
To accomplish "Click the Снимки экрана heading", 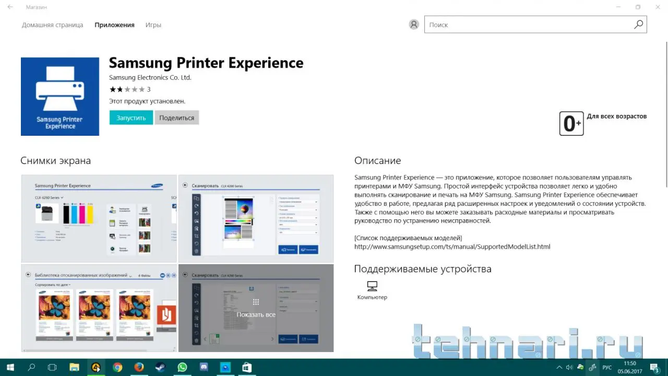I will pyautogui.click(x=56, y=161).
